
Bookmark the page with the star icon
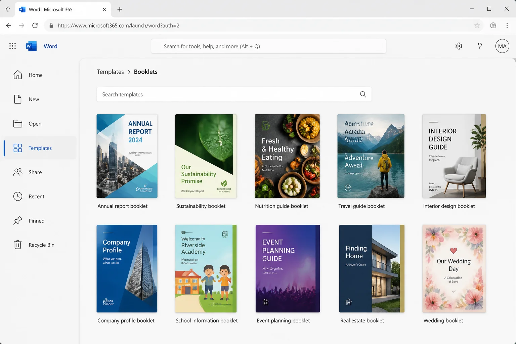[477, 26]
